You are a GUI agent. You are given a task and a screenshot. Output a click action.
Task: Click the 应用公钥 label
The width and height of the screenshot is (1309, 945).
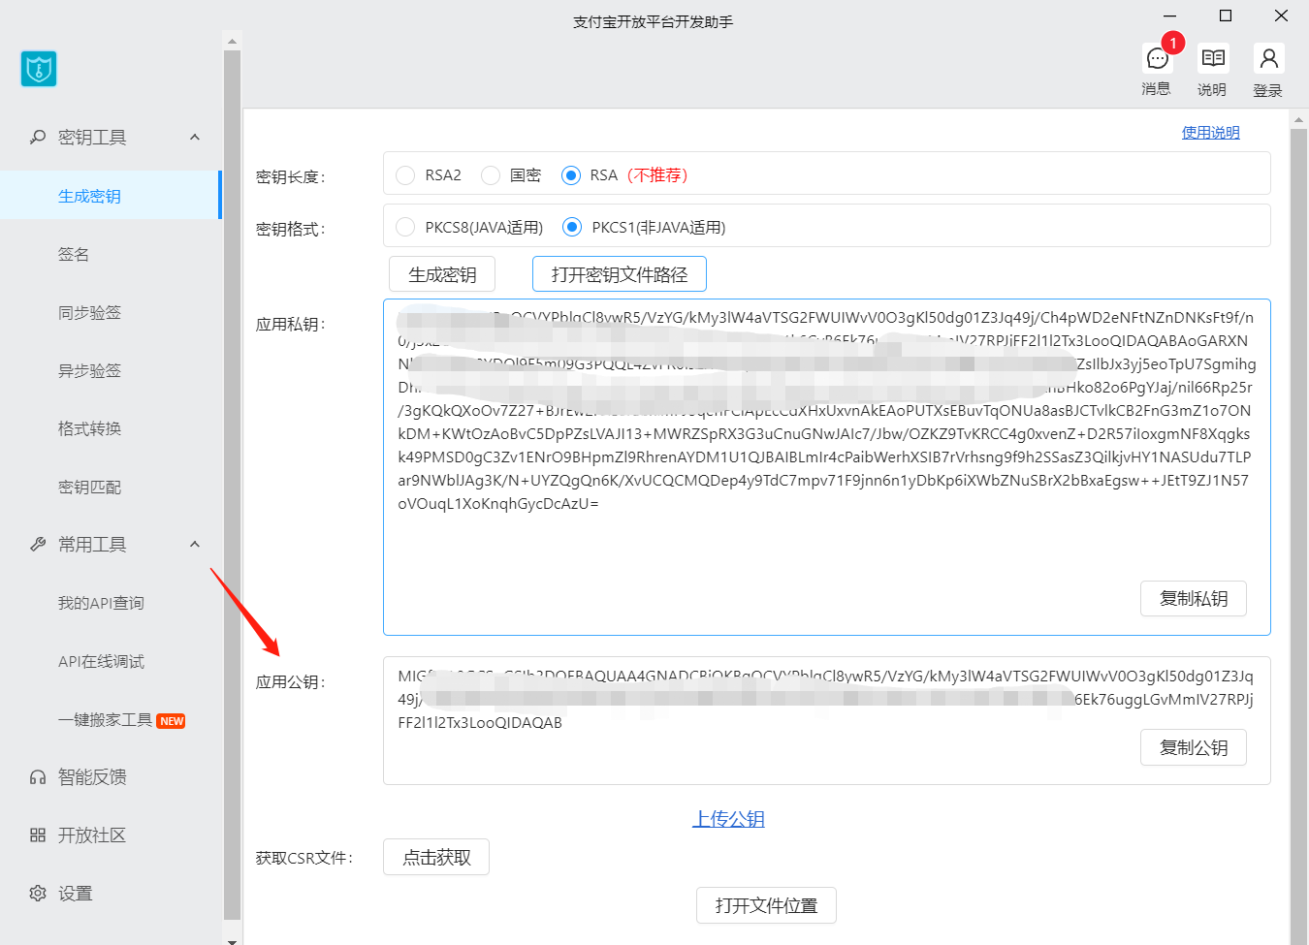(291, 681)
